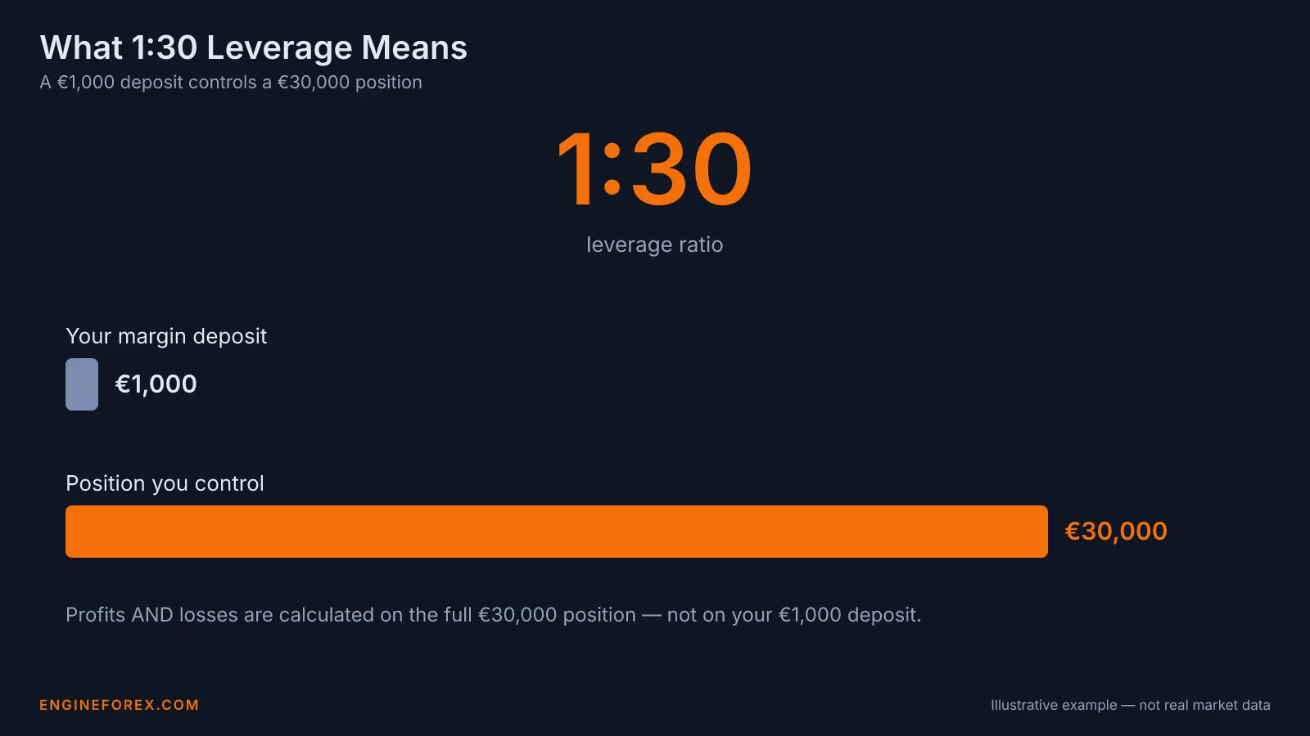Screen dimensions: 1310x736
Task: Click the orange €30,000 value label
Action: pos(1116,532)
